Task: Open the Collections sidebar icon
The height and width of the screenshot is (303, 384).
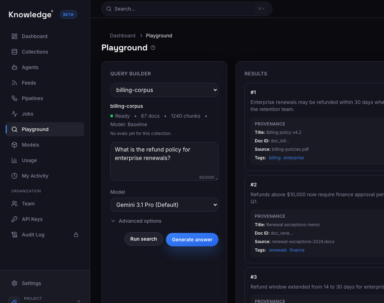Action: (14, 52)
